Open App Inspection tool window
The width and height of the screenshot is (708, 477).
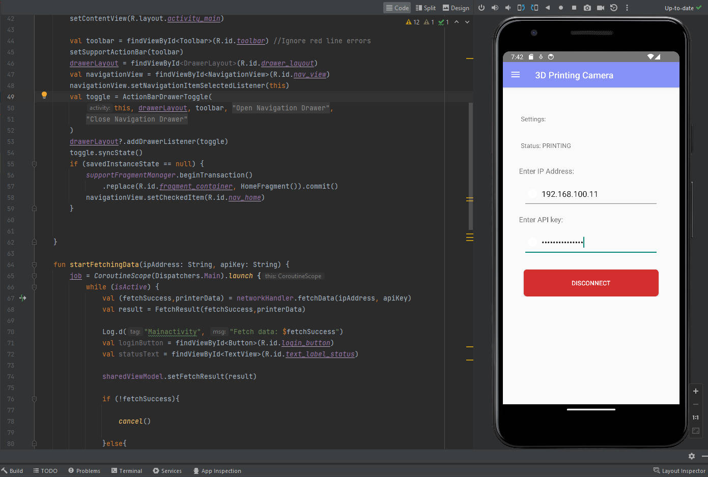coord(217,471)
